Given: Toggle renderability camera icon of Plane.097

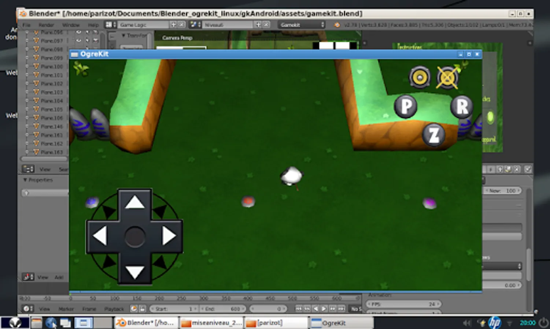Looking at the screenshot, I should pyautogui.click(x=96, y=41).
